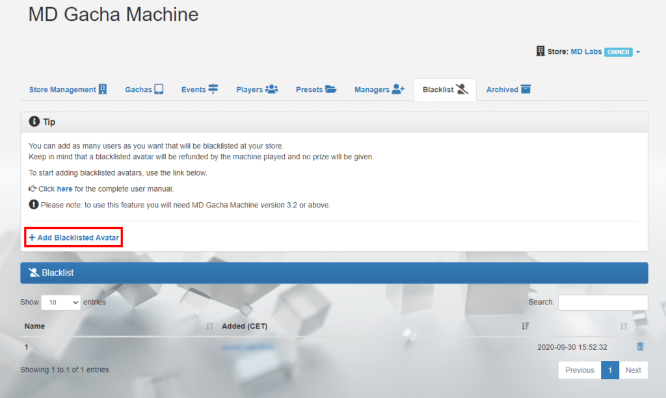Go to the Events tab

click(200, 90)
